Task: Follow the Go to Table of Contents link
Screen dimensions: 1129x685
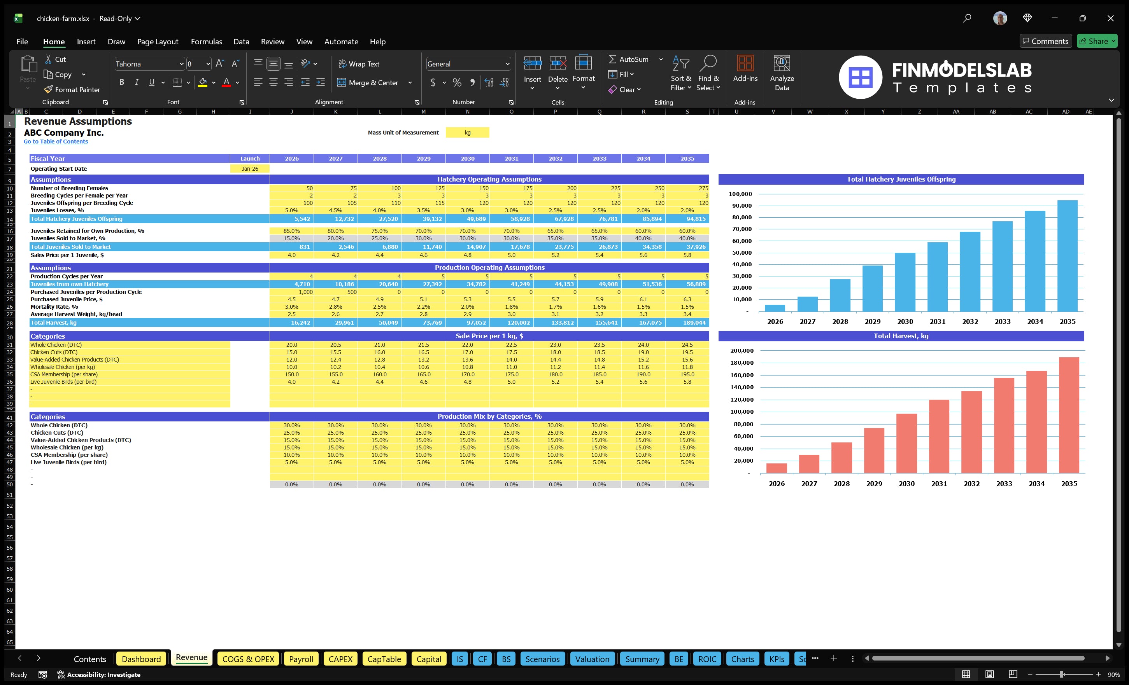Action: pos(56,142)
